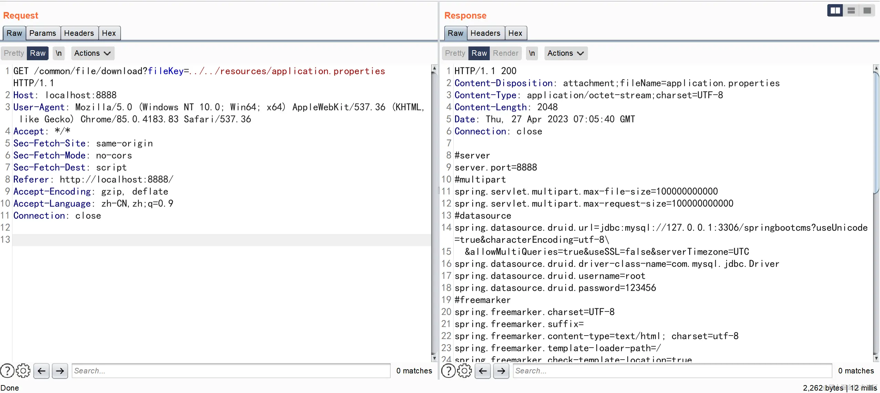Screen dimensions: 880x393
Task: Switch to the stacked horizontal layout icon
Action: pos(851,11)
